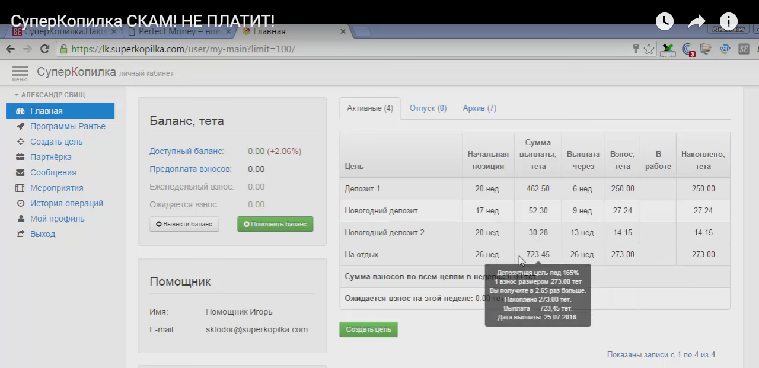Image resolution: width=759 pixels, height=368 pixels.
Task: Open Партнёрка in the sidebar
Action: 51,157
